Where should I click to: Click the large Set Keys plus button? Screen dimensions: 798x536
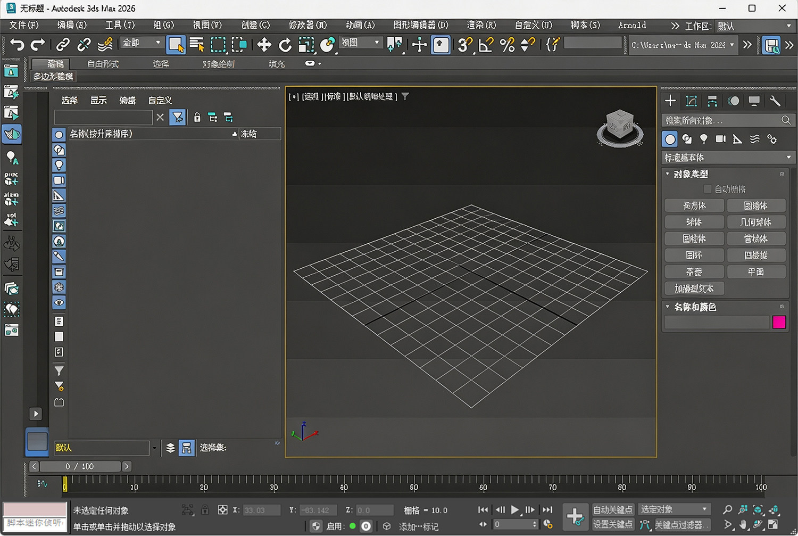click(x=575, y=517)
